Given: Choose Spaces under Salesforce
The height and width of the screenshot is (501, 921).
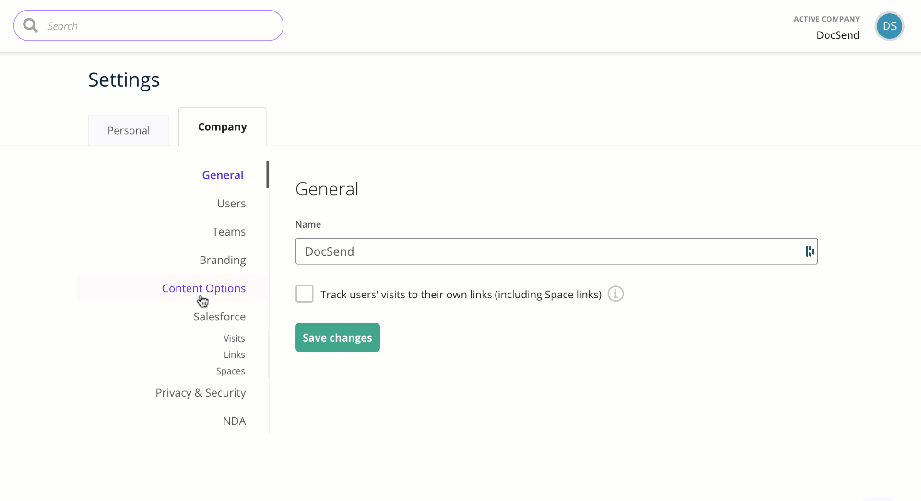Looking at the screenshot, I should [230, 371].
